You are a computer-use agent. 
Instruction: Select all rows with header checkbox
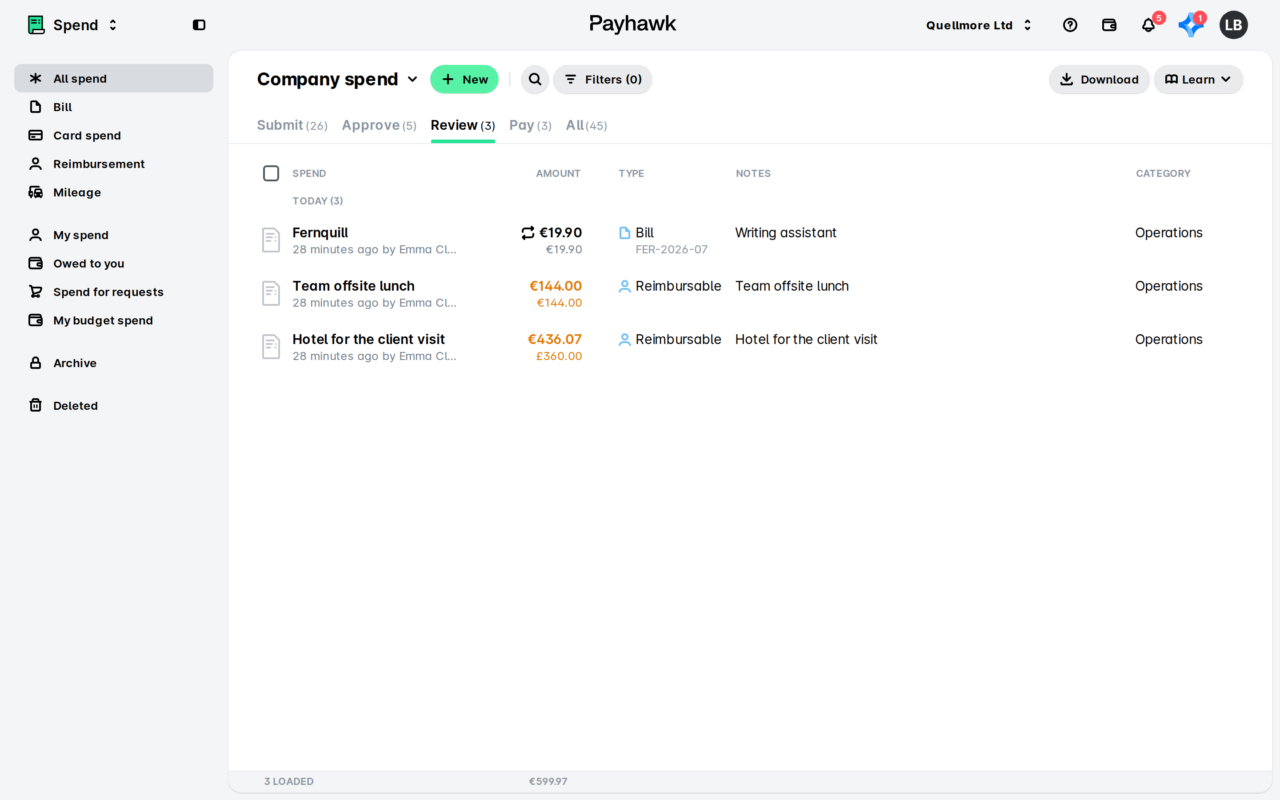[271, 173]
